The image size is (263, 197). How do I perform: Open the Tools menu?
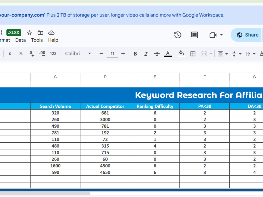pos(37,40)
